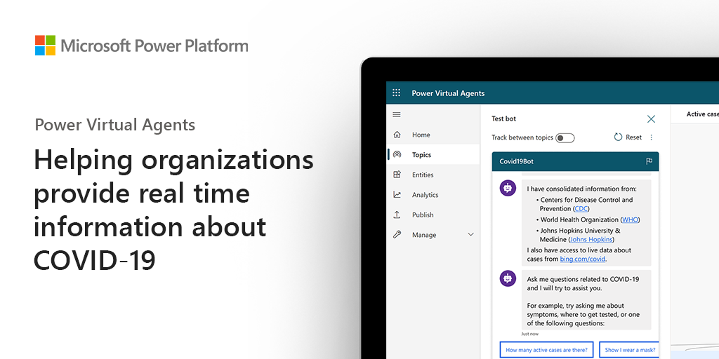The width and height of the screenshot is (719, 359).
Task: Click the Home icon in sidebar
Action: click(397, 135)
